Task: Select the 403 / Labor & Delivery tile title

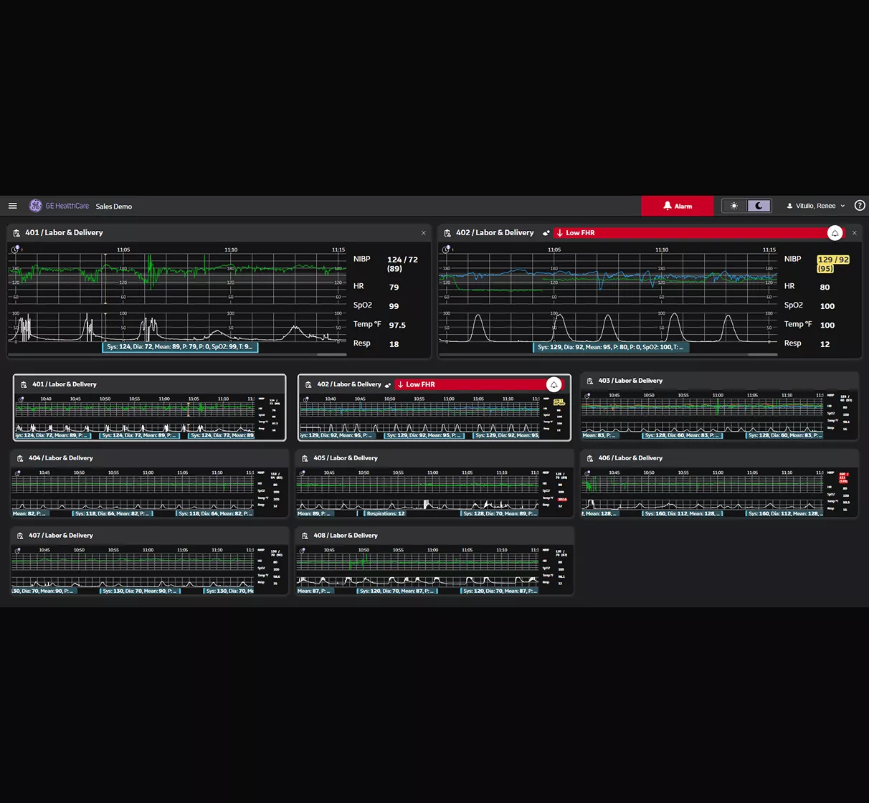Action: point(630,381)
